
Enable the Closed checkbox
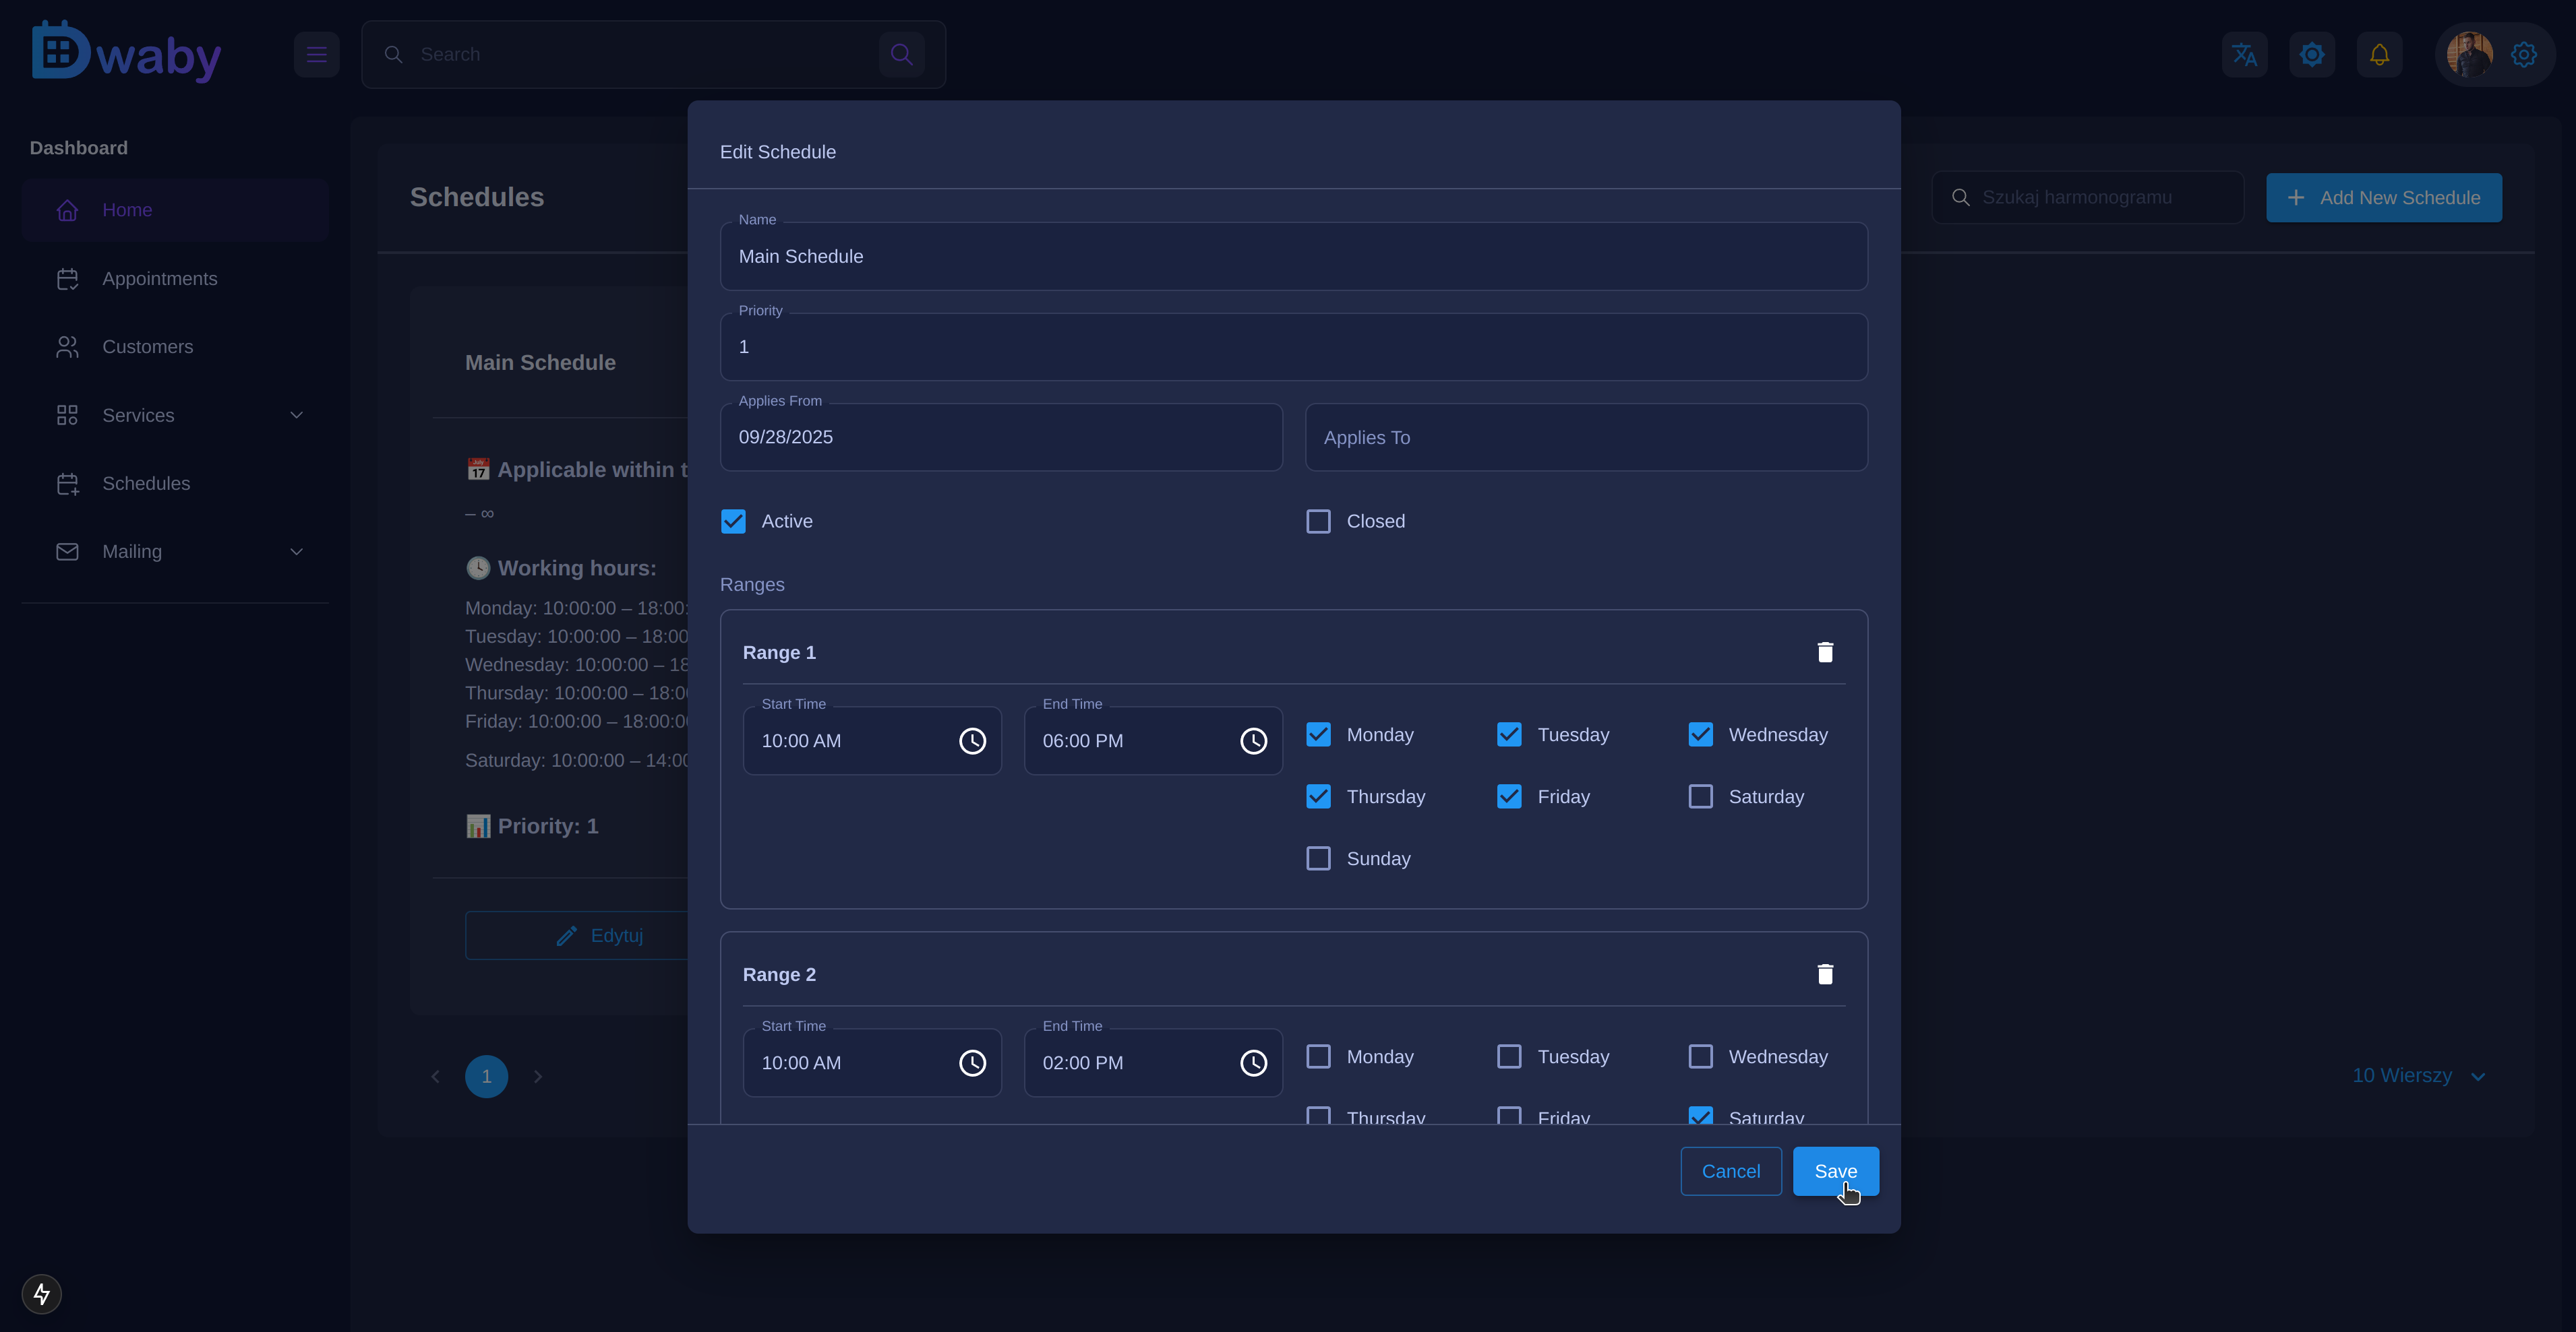point(1318,521)
